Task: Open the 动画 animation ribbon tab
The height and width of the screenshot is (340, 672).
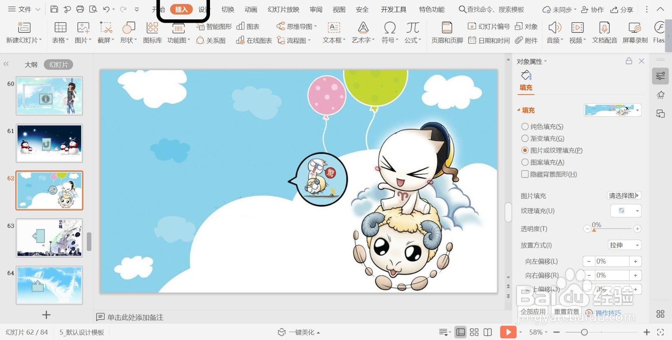Action: (x=251, y=9)
